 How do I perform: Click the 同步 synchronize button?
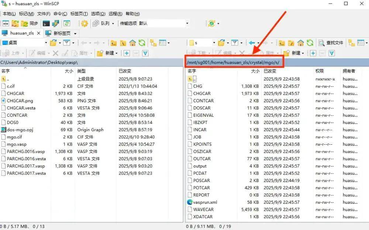coord(30,23)
